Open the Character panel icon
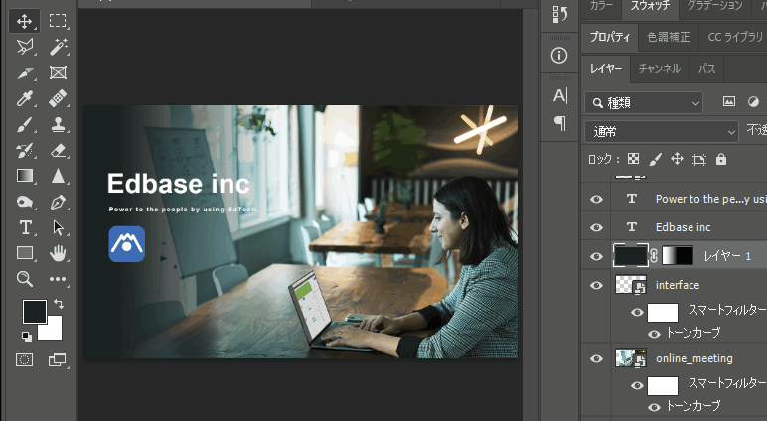The height and width of the screenshot is (421, 767). [560, 95]
